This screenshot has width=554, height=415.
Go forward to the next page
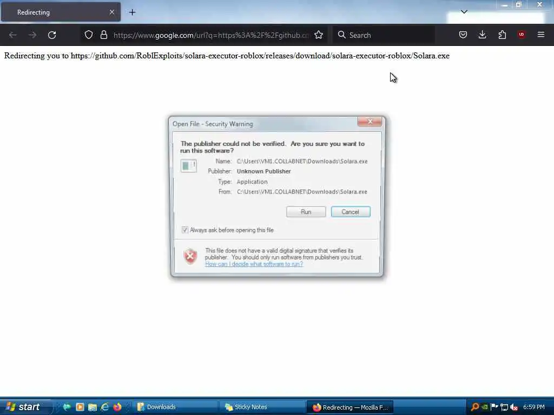(32, 35)
